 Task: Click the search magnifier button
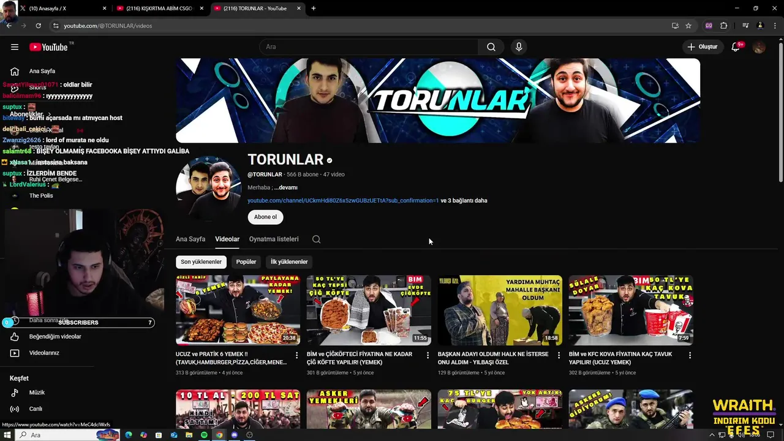point(491,47)
